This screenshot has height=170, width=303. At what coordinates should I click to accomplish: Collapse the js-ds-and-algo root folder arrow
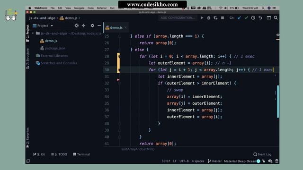pyautogui.click(x=33, y=33)
